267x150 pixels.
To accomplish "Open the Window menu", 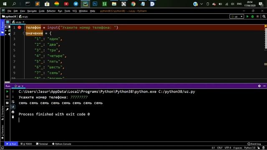I will tap(83, 11).
